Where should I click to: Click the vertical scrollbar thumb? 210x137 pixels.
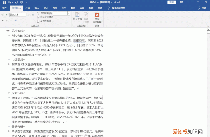pos(208,32)
